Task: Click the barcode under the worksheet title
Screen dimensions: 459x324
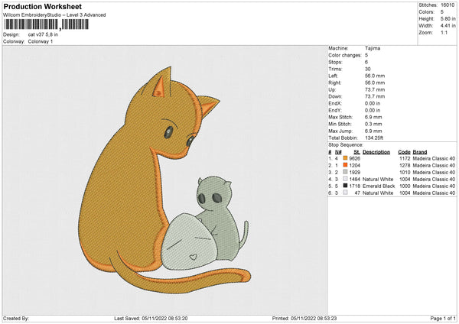Action: tap(46, 25)
